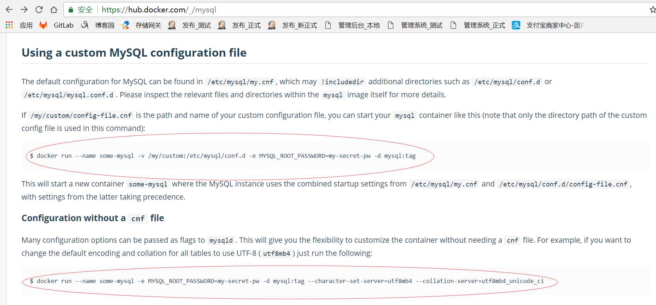Open the 存储网关 bookmark icon
This screenshot has height=305, width=656.
point(125,25)
